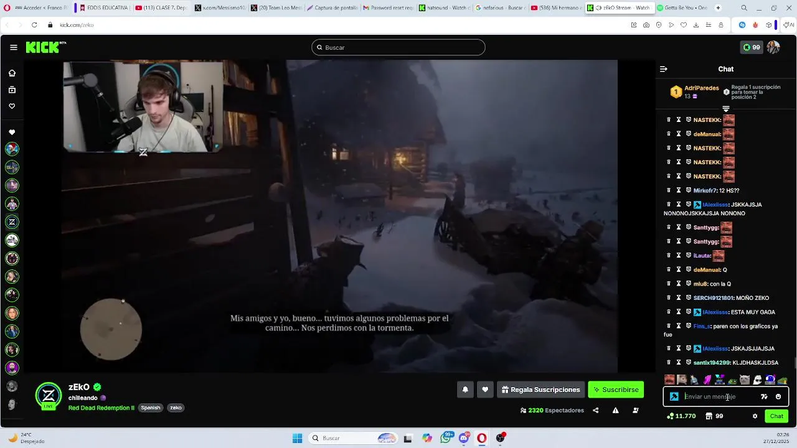The width and height of the screenshot is (797, 448).
Task: Open chat settings gear icon
Action: tap(755, 416)
